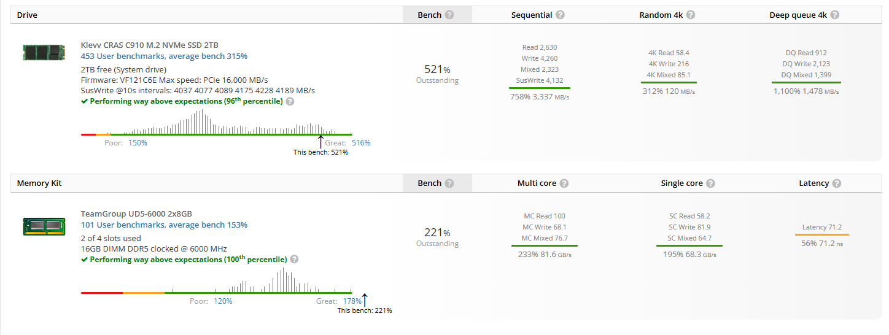Click the help icon for Deep queue 4k
The height and width of the screenshot is (335, 889).
pyautogui.click(x=835, y=15)
